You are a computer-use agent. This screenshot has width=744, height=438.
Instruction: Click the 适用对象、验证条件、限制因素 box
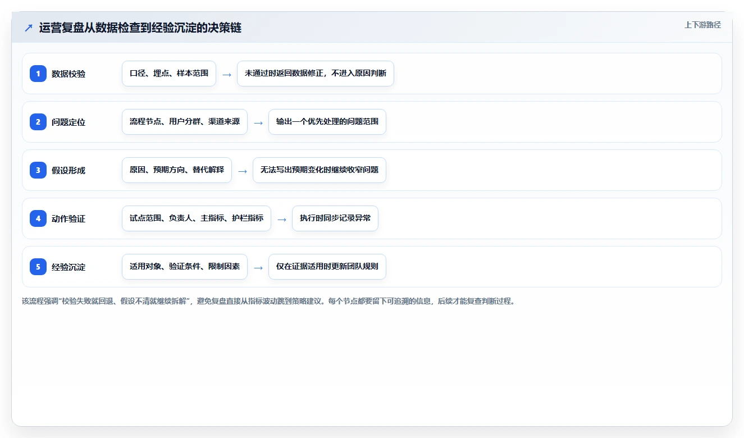185,267
